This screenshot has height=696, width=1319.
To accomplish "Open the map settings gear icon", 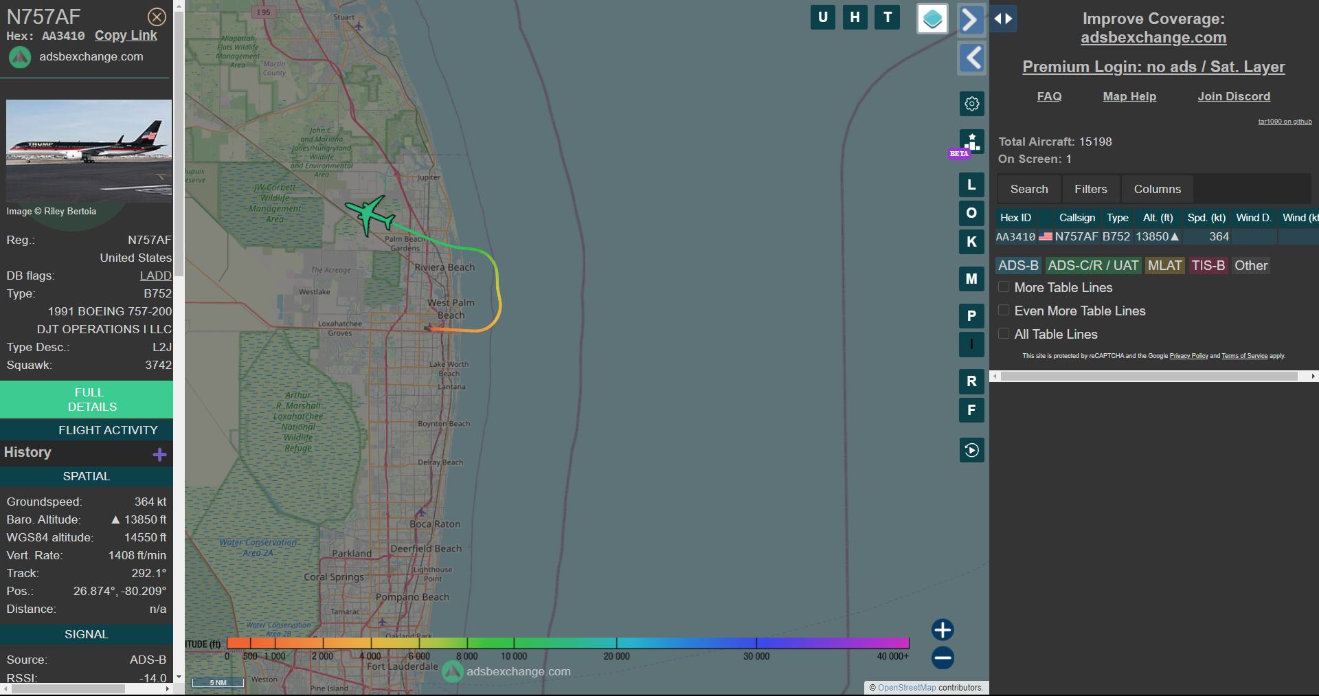I will (x=971, y=104).
